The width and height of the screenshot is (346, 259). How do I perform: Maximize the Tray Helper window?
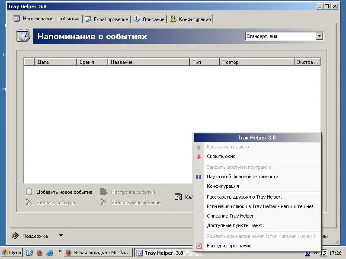point(327,6)
